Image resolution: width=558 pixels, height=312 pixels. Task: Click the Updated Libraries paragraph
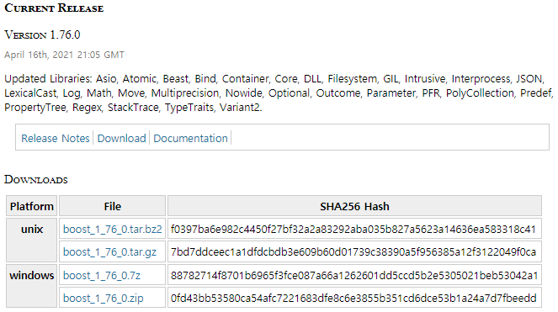coord(279,93)
